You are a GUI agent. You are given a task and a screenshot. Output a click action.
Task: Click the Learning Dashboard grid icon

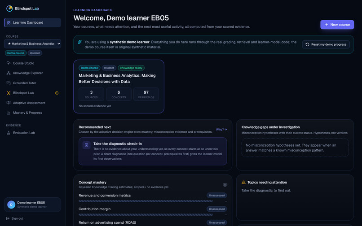click(x=9, y=22)
